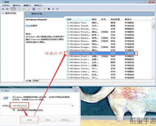Select the Windows Image... service row
The width and height of the screenshot is (156, 126).
tap(100, 47)
